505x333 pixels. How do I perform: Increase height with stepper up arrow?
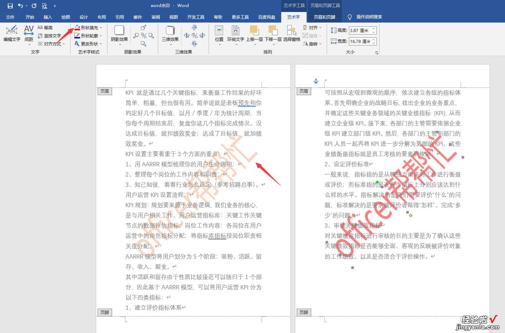(374, 29)
